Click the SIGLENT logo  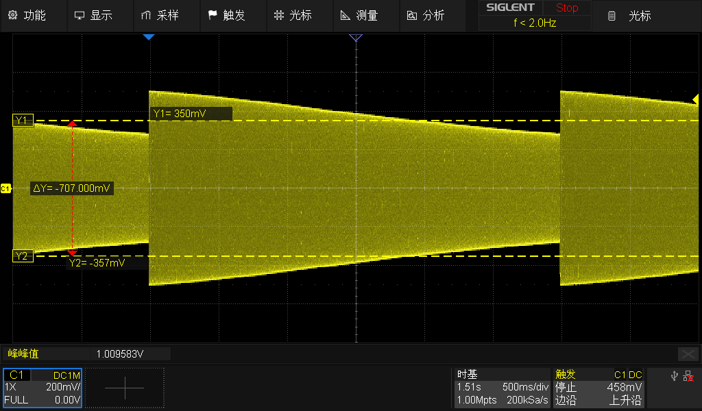[x=510, y=8]
